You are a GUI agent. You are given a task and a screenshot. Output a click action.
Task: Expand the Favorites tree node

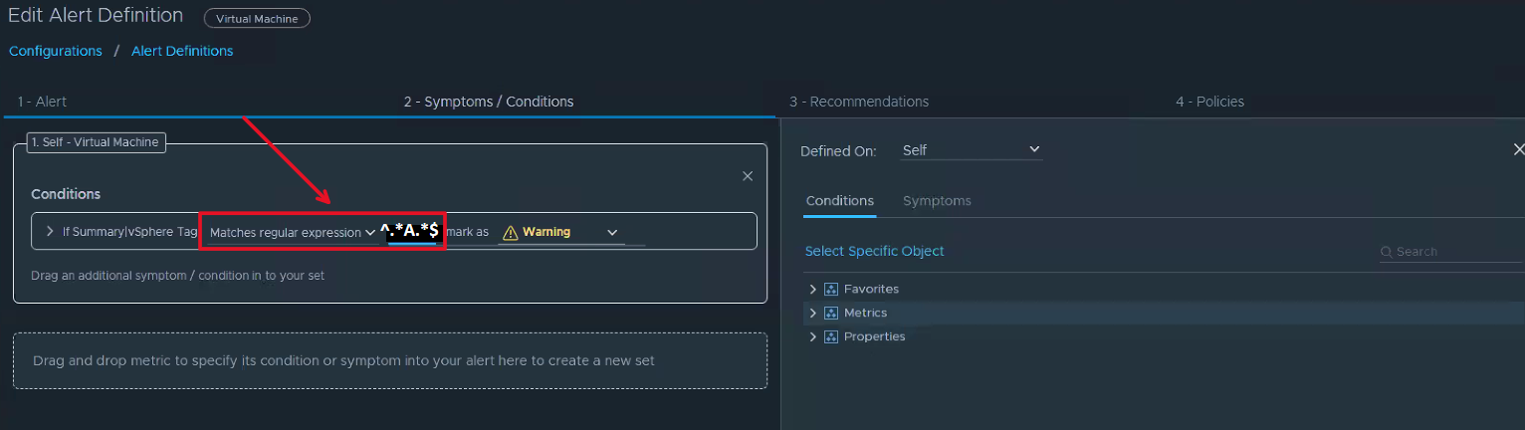pos(813,289)
